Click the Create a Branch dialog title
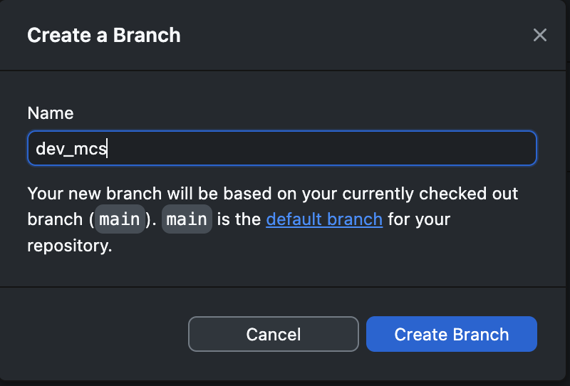 pyautogui.click(x=104, y=35)
